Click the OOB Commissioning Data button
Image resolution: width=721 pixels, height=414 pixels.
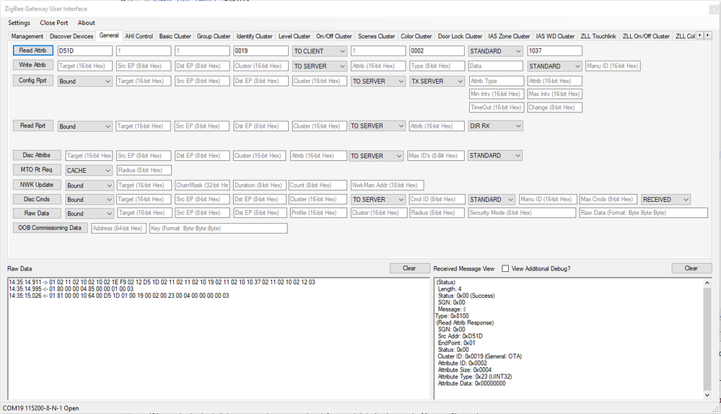(x=50, y=228)
